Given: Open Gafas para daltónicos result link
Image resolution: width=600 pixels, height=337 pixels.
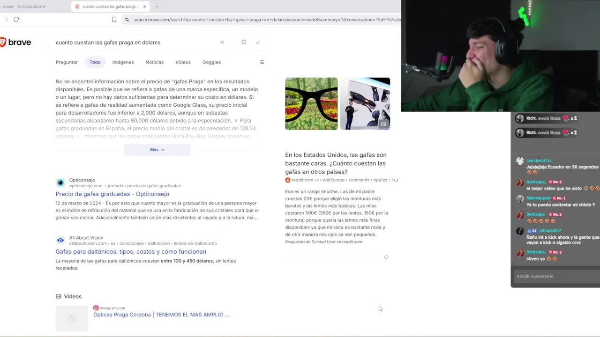Looking at the screenshot, I should click(131, 251).
